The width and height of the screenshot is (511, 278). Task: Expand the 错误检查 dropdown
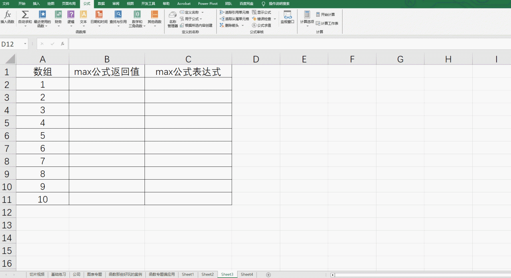pyautogui.click(x=275, y=19)
